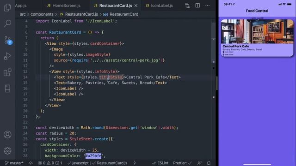This screenshot has height=166, width=296.
Task: Click the bakery categories text in simulator card
Action: 242,49
